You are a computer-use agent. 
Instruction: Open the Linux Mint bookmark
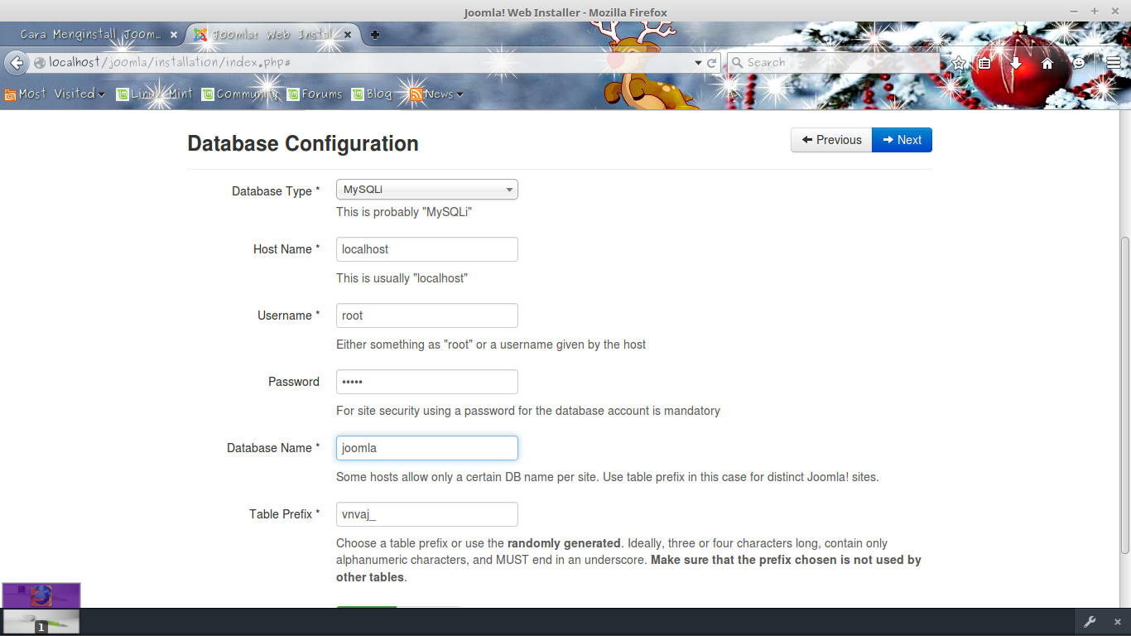(x=155, y=94)
